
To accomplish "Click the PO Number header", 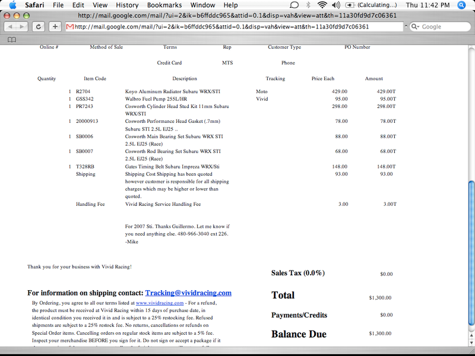I will point(357,47).
